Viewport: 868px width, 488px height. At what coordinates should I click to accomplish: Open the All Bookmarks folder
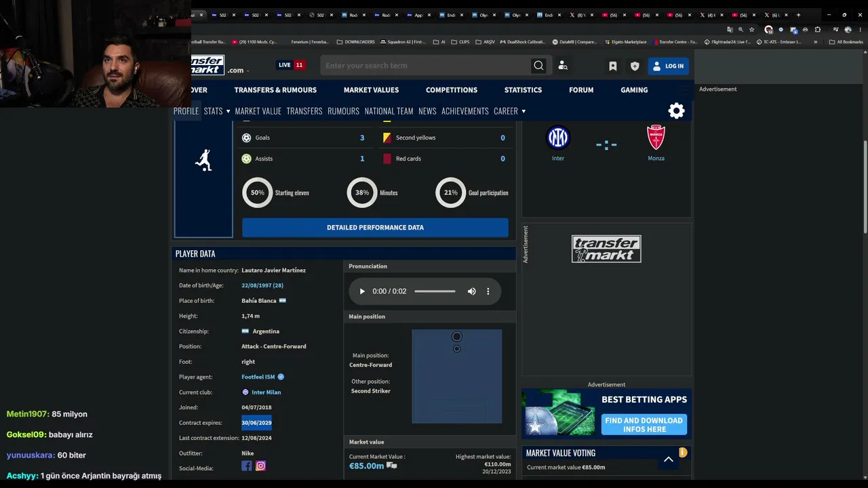pyautogui.click(x=846, y=42)
